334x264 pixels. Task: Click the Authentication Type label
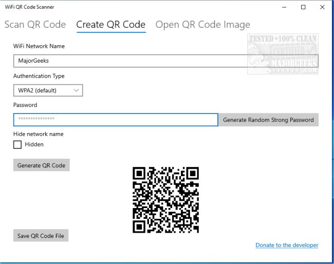[x=39, y=76]
